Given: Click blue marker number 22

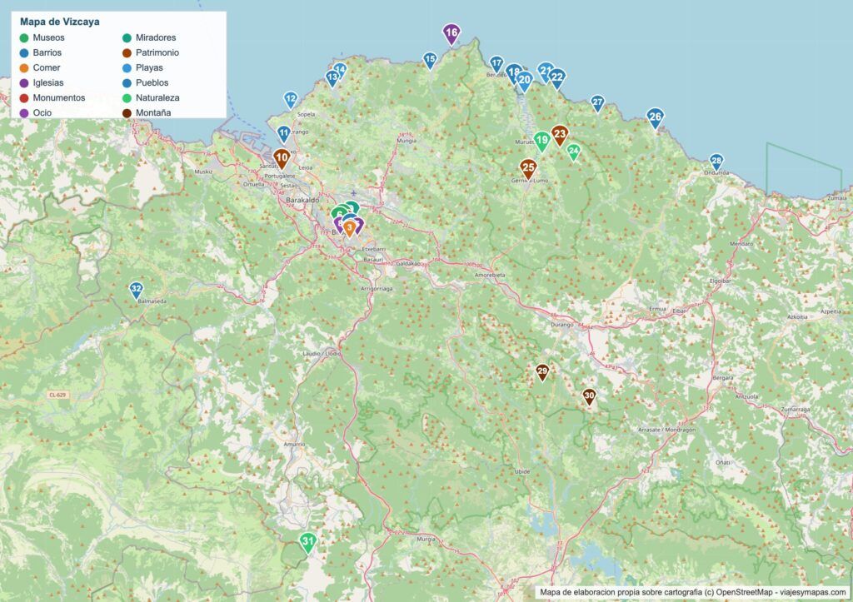Looking at the screenshot, I should (556, 78).
